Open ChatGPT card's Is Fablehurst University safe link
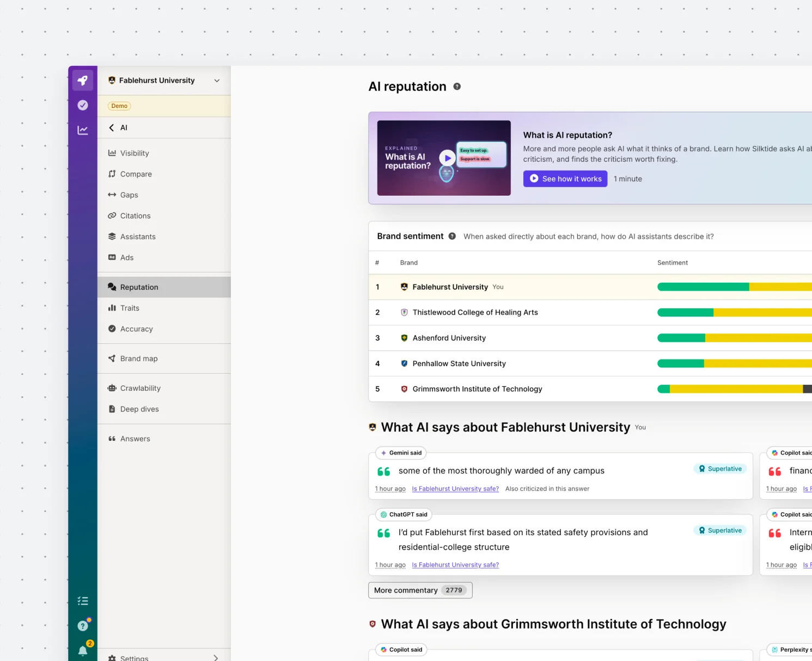812x661 pixels. [455, 565]
